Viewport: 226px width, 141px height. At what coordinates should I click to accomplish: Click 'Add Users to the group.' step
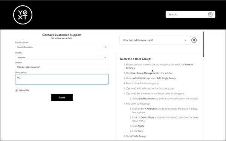(x=138, y=104)
